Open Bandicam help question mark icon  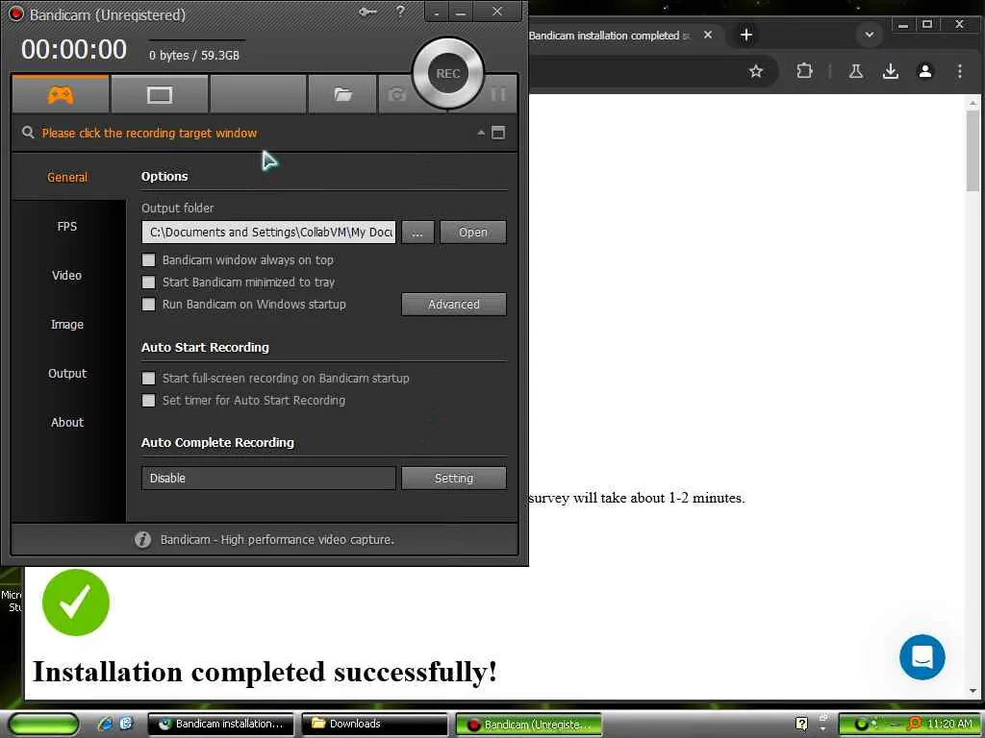tap(400, 12)
